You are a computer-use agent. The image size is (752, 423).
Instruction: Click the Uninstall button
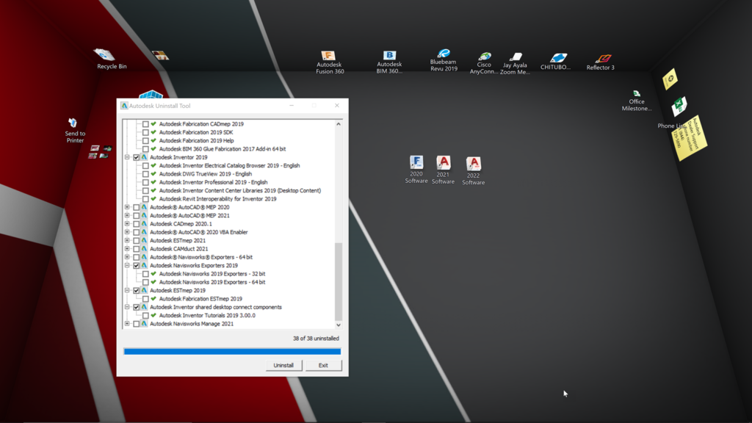coord(283,364)
